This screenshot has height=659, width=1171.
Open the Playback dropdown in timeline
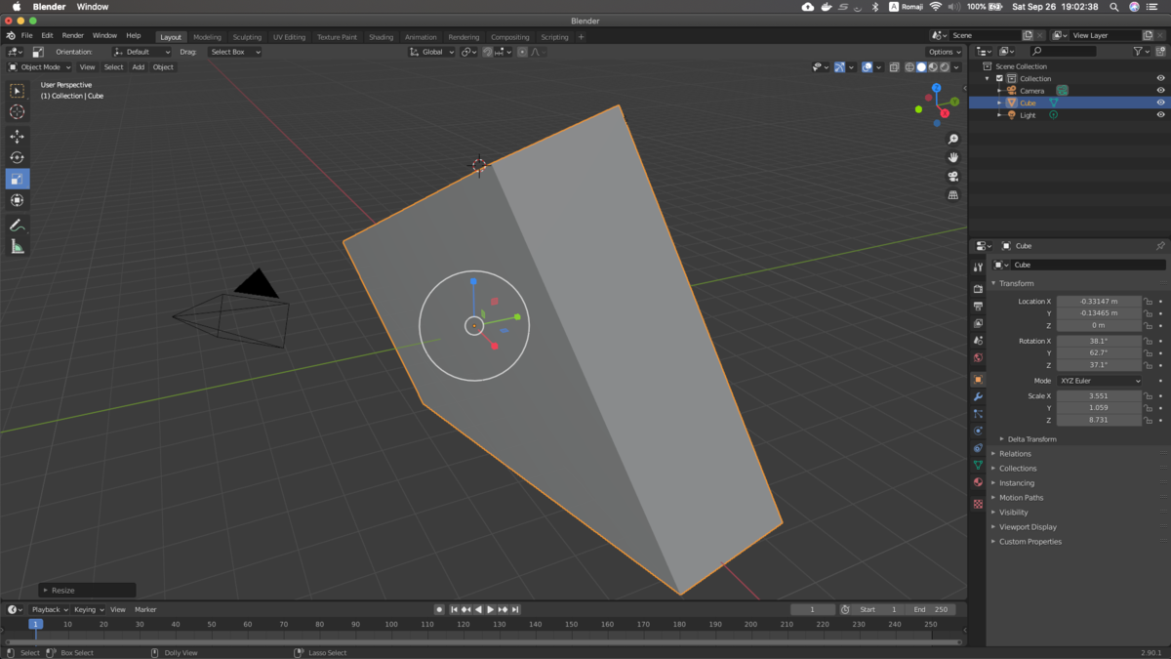(x=50, y=609)
